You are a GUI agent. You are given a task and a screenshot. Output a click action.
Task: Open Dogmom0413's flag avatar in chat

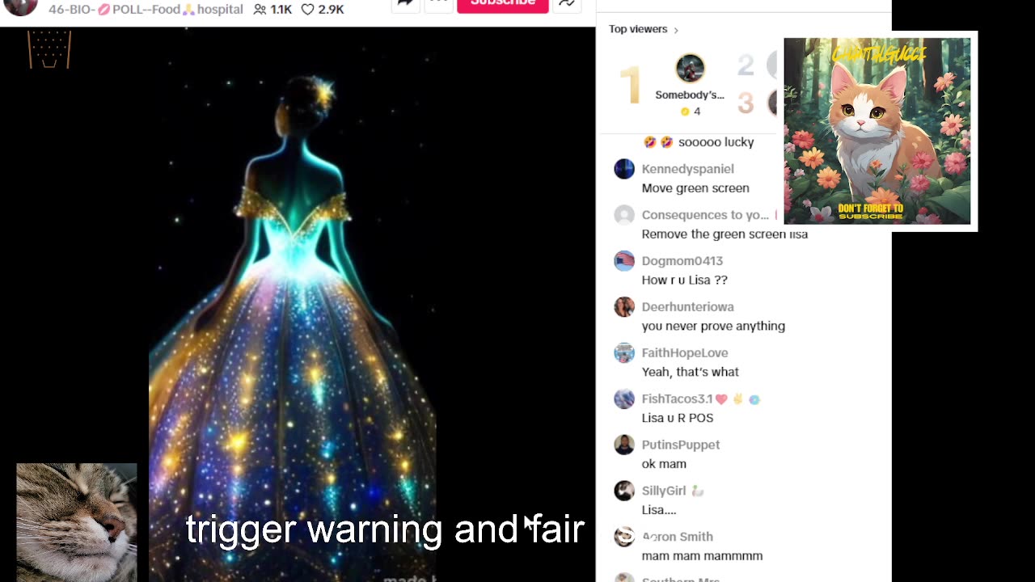coord(624,261)
